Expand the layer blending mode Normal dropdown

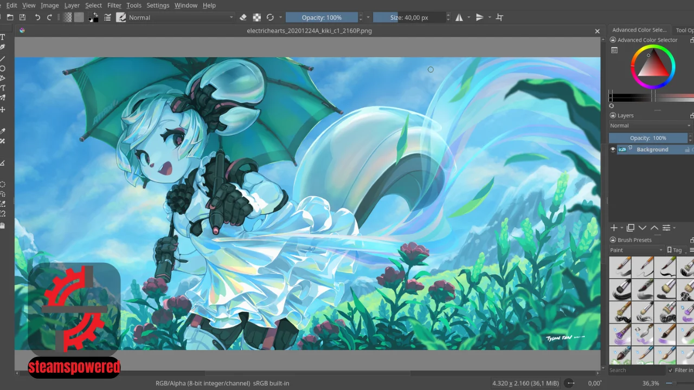click(651, 126)
